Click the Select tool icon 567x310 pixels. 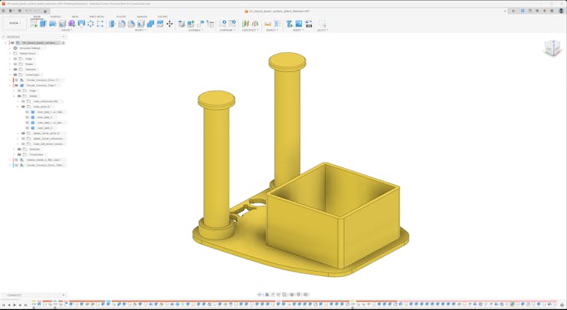click(322, 24)
